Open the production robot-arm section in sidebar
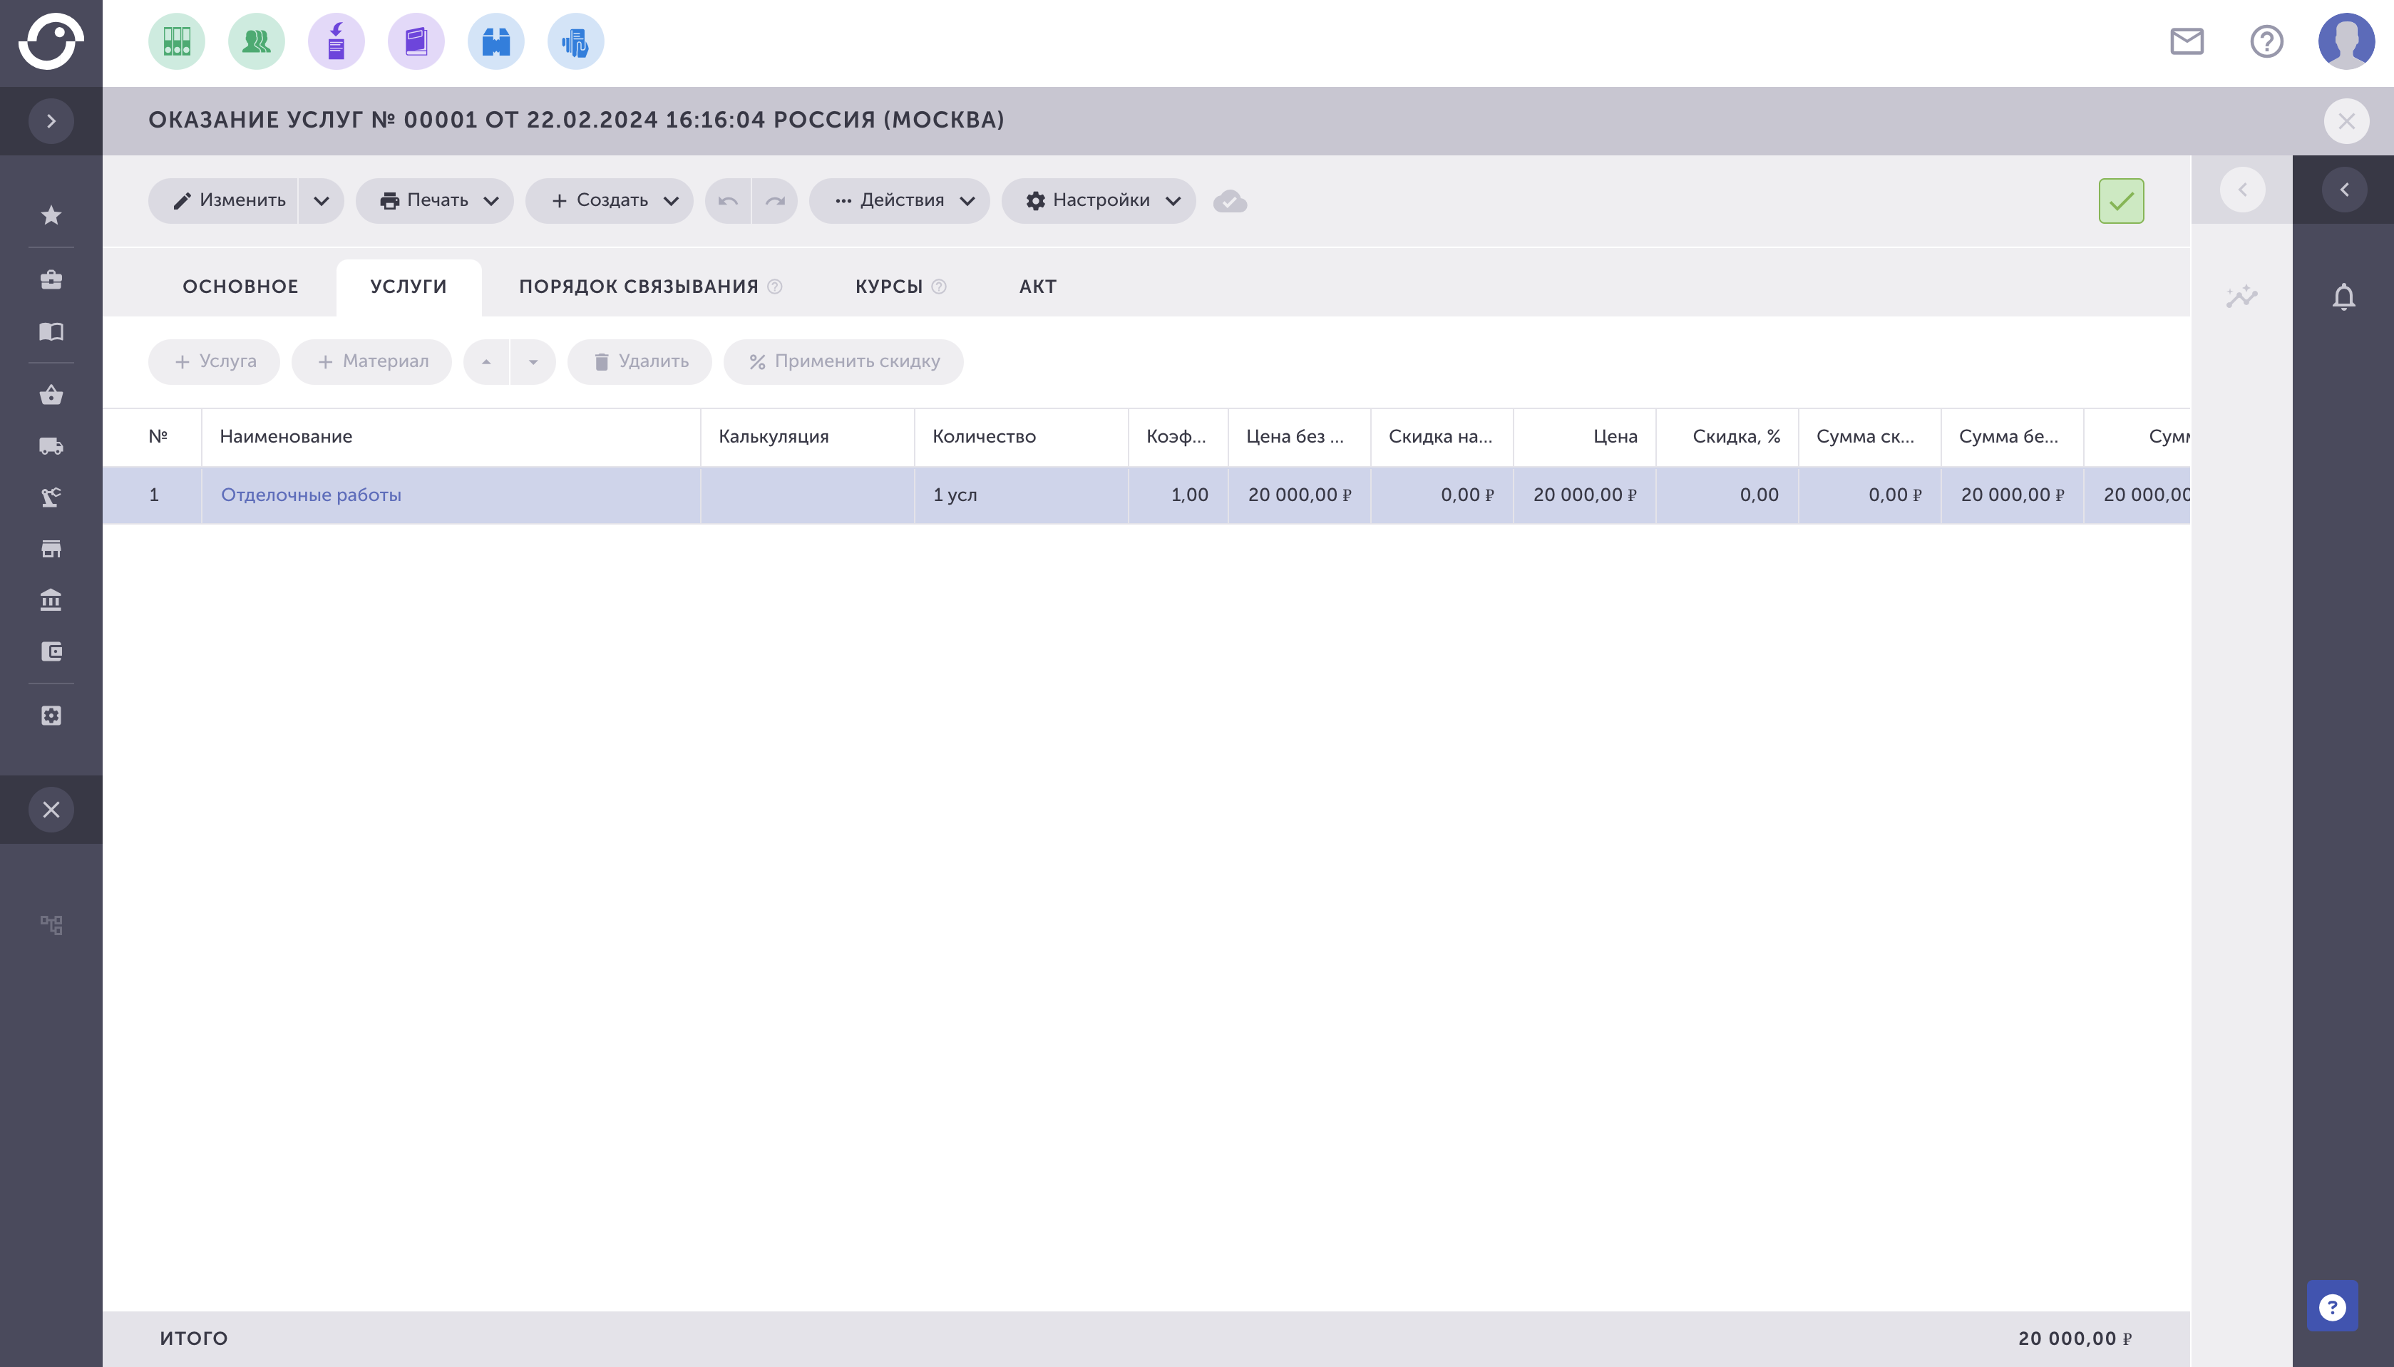This screenshot has width=2394, height=1367. (51, 497)
